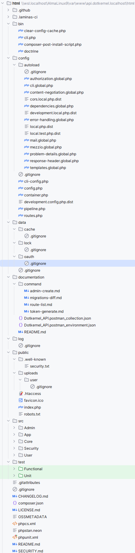Collapse the autoload folder chevron
Viewport: 135px width, 553px height.
14,65
